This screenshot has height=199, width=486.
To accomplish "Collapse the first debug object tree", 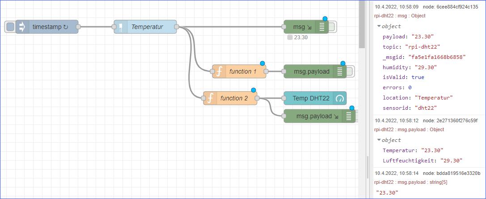I will coord(379,26).
